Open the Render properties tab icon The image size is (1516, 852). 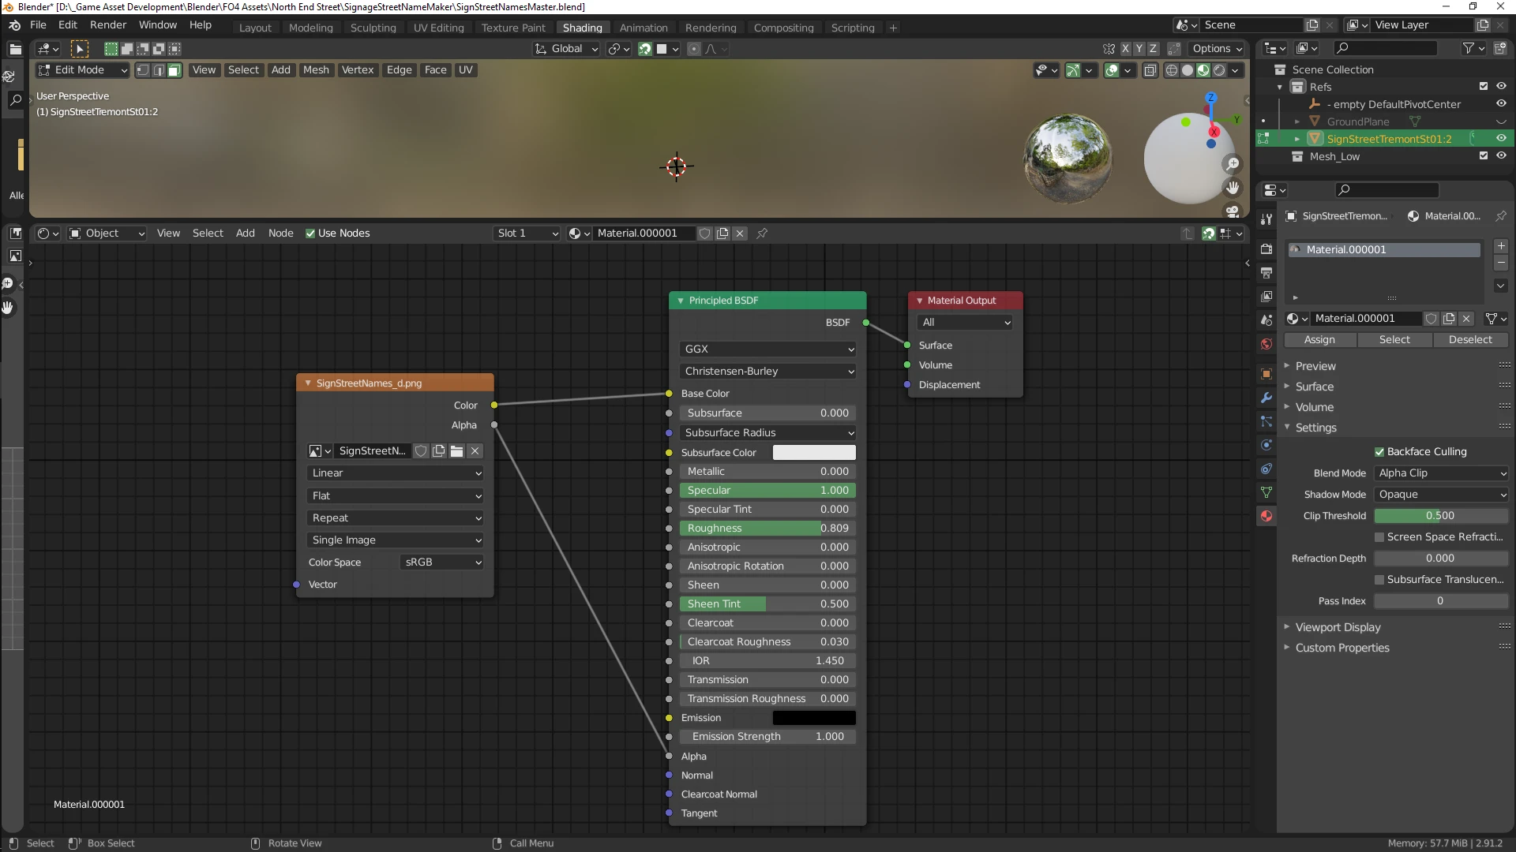(x=1266, y=249)
